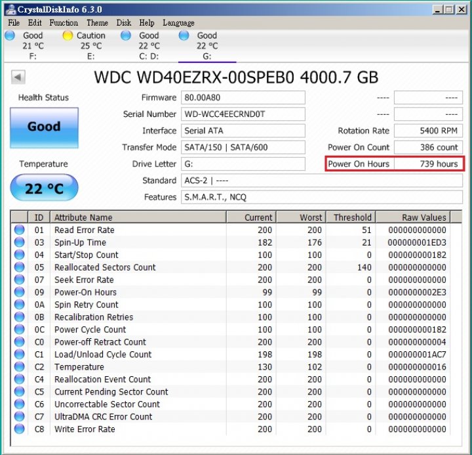The image size is (472, 455).
Task: Click the status orb for Write Error Rate
Action: point(19,429)
